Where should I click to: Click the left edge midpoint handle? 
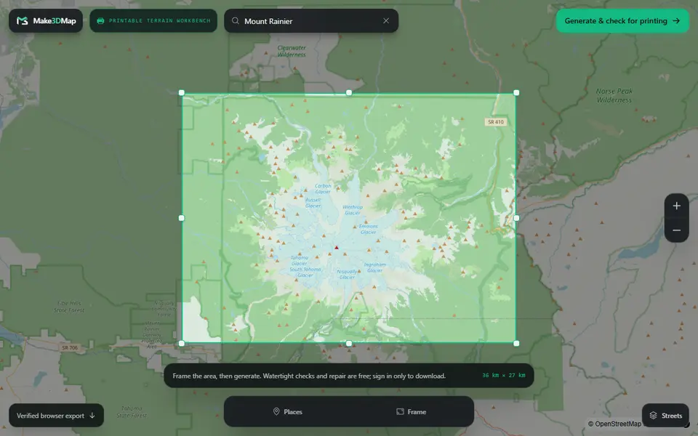pos(182,218)
